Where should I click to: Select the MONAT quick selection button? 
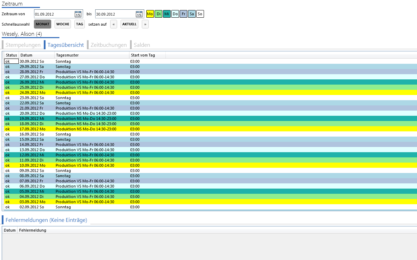pos(43,24)
